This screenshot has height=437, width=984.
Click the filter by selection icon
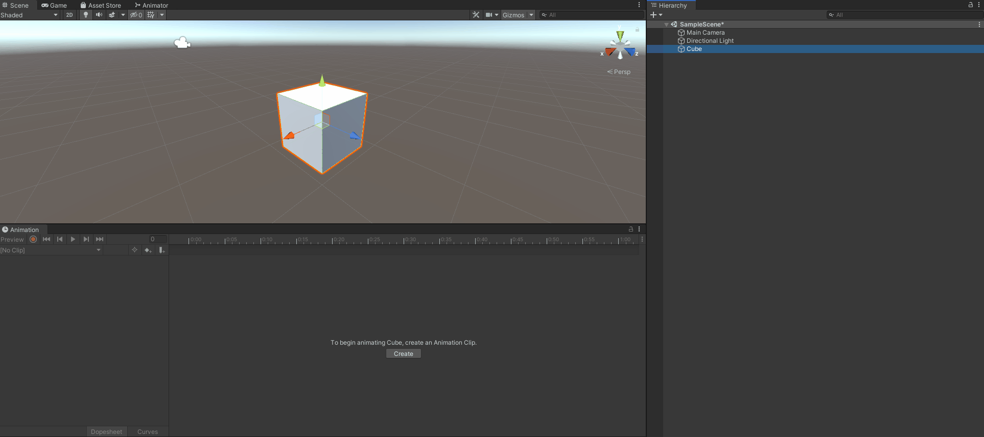pos(134,250)
